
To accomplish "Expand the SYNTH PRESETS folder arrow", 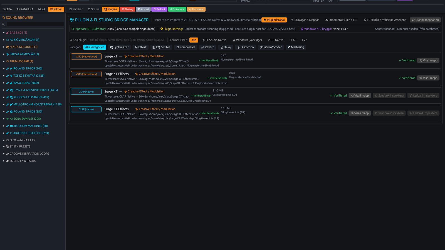I will pyautogui.click(x=4, y=146).
